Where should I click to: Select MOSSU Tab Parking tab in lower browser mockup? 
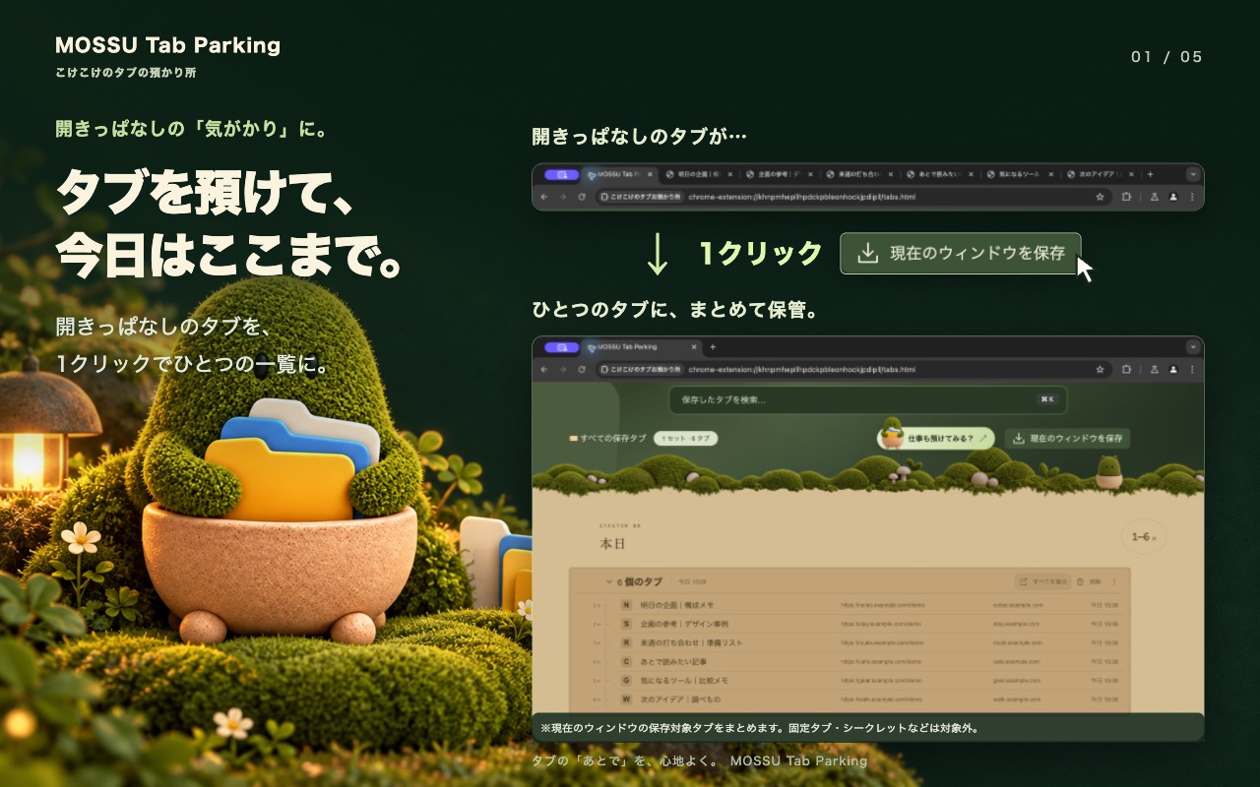tap(641, 347)
